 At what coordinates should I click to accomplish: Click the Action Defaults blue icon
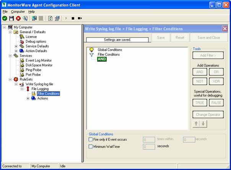[22, 51]
